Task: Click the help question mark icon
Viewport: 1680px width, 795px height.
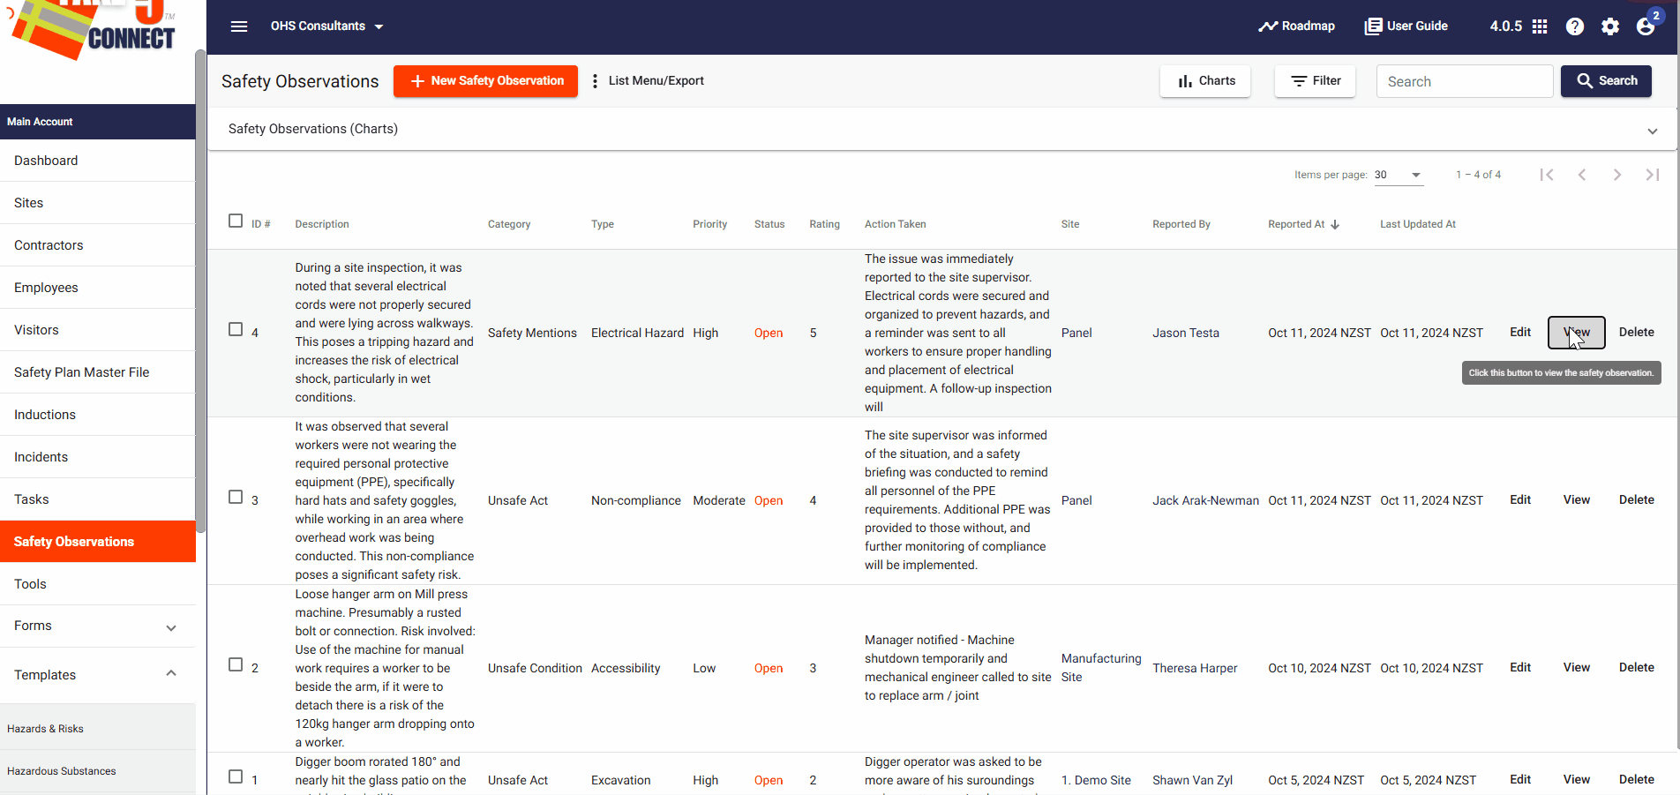Action: pos(1575,26)
